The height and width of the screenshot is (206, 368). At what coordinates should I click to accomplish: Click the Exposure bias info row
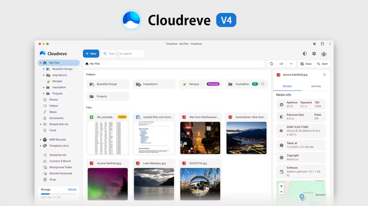click(x=301, y=117)
